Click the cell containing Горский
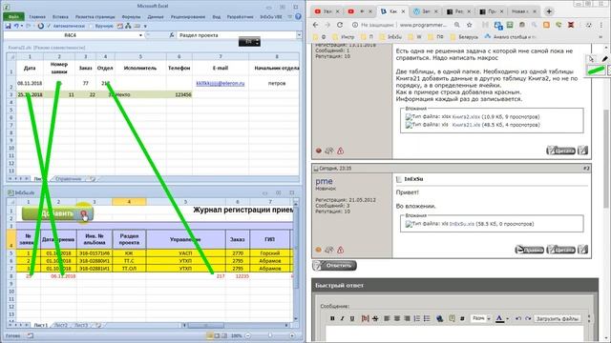 (x=269, y=253)
